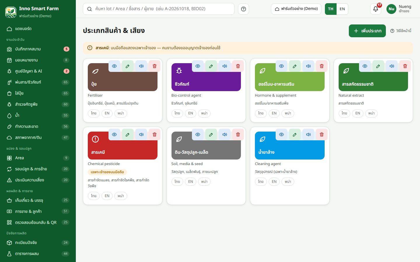Delete the น้ำยาล้าง Cleaning agent card

322,134
